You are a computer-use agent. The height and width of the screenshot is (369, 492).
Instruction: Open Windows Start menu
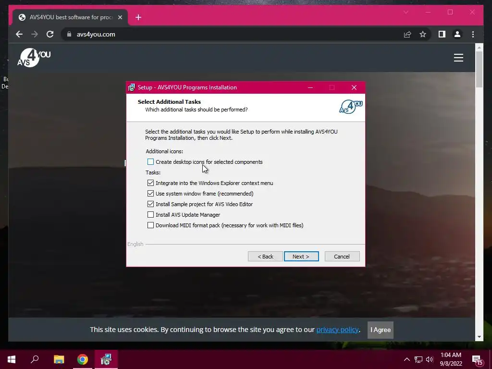coord(12,359)
